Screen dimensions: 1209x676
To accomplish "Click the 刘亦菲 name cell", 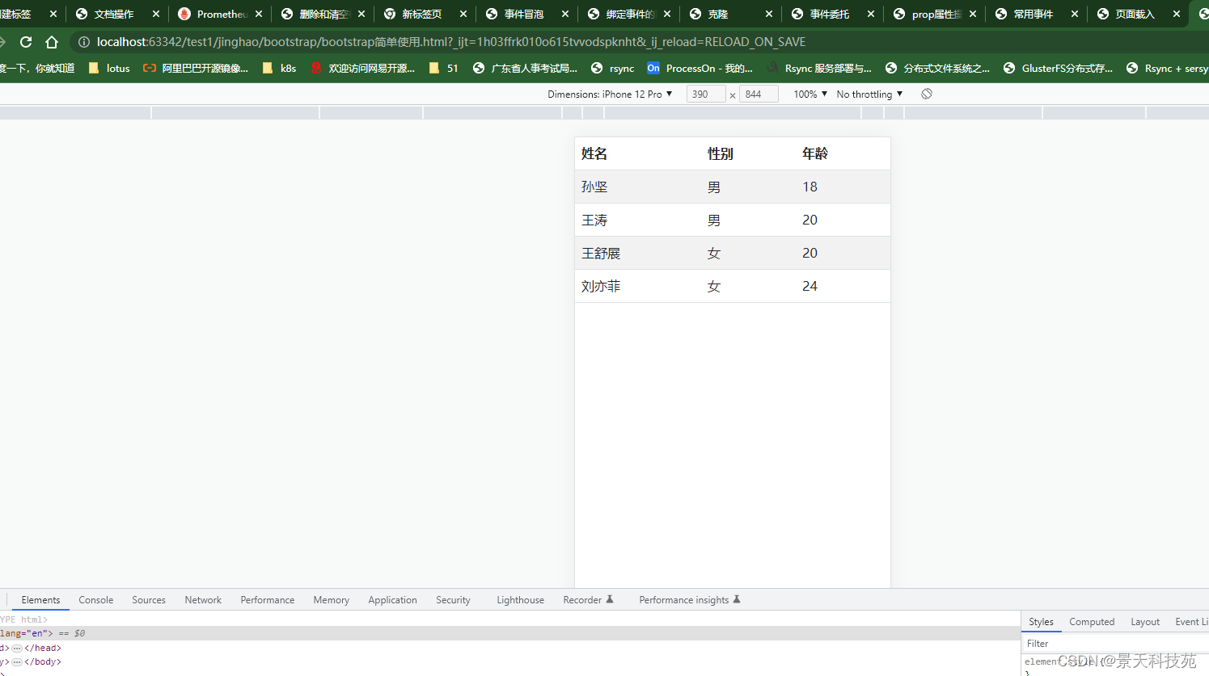I will tap(601, 286).
